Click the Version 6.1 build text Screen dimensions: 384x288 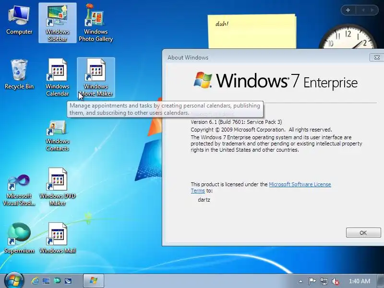coord(236,122)
